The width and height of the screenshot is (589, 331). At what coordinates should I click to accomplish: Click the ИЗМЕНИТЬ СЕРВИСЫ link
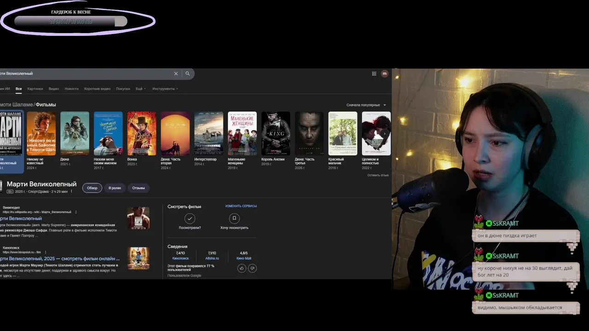coord(241,206)
